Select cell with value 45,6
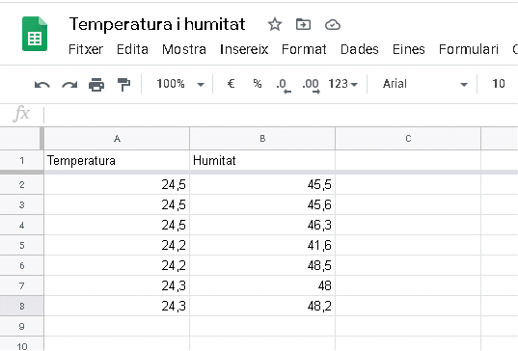The width and height of the screenshot is (518, 351). click(x=262, y=205)
